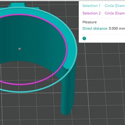Click the Measure section heading
125x125 pixels.
[x=90, y=22]
